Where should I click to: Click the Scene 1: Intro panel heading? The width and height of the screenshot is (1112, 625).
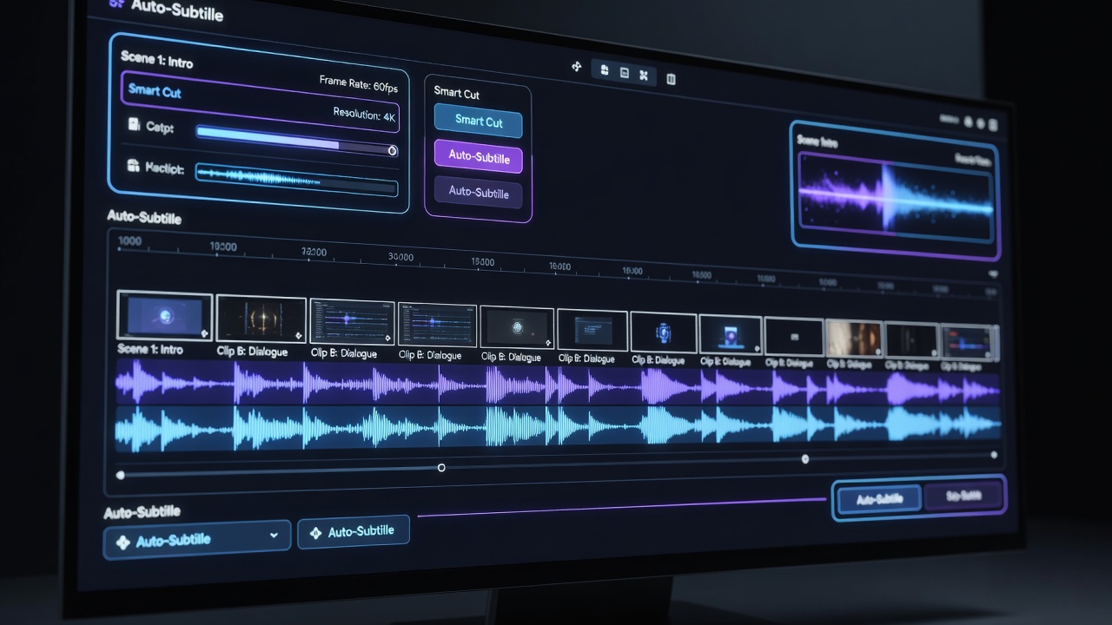tap(157, 61)
